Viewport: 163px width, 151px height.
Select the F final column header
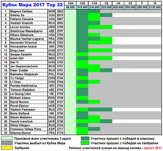click(142, 3)
